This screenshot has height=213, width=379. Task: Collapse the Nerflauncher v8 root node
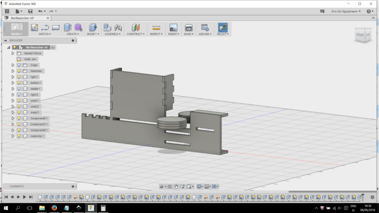[x=9, y=47]
